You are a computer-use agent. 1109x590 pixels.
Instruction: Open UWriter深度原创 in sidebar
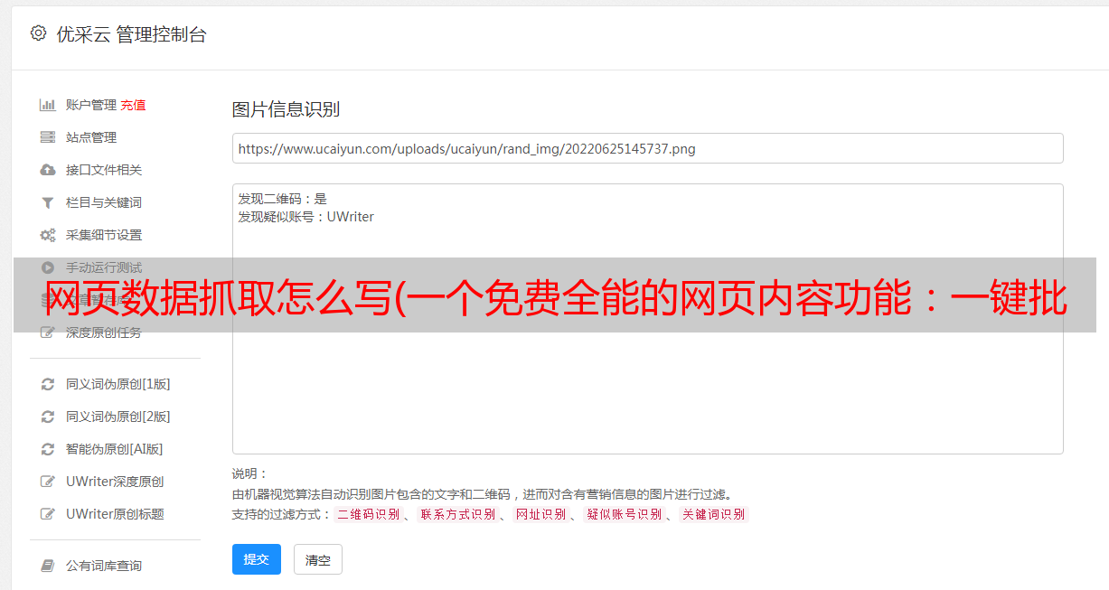click(x=115, y=482)
